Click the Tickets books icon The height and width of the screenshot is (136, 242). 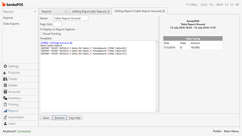click(5, 79)
